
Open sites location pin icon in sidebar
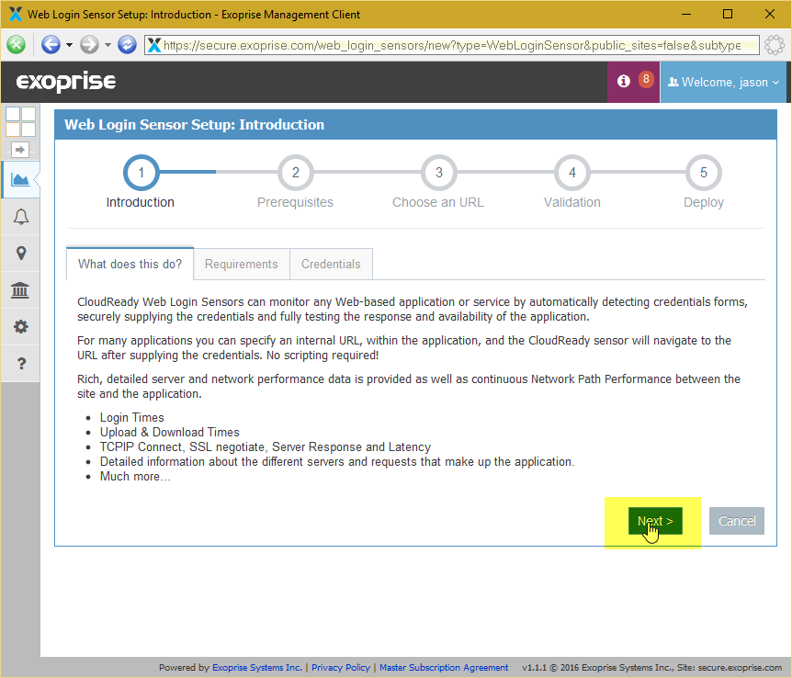[21, 254]
